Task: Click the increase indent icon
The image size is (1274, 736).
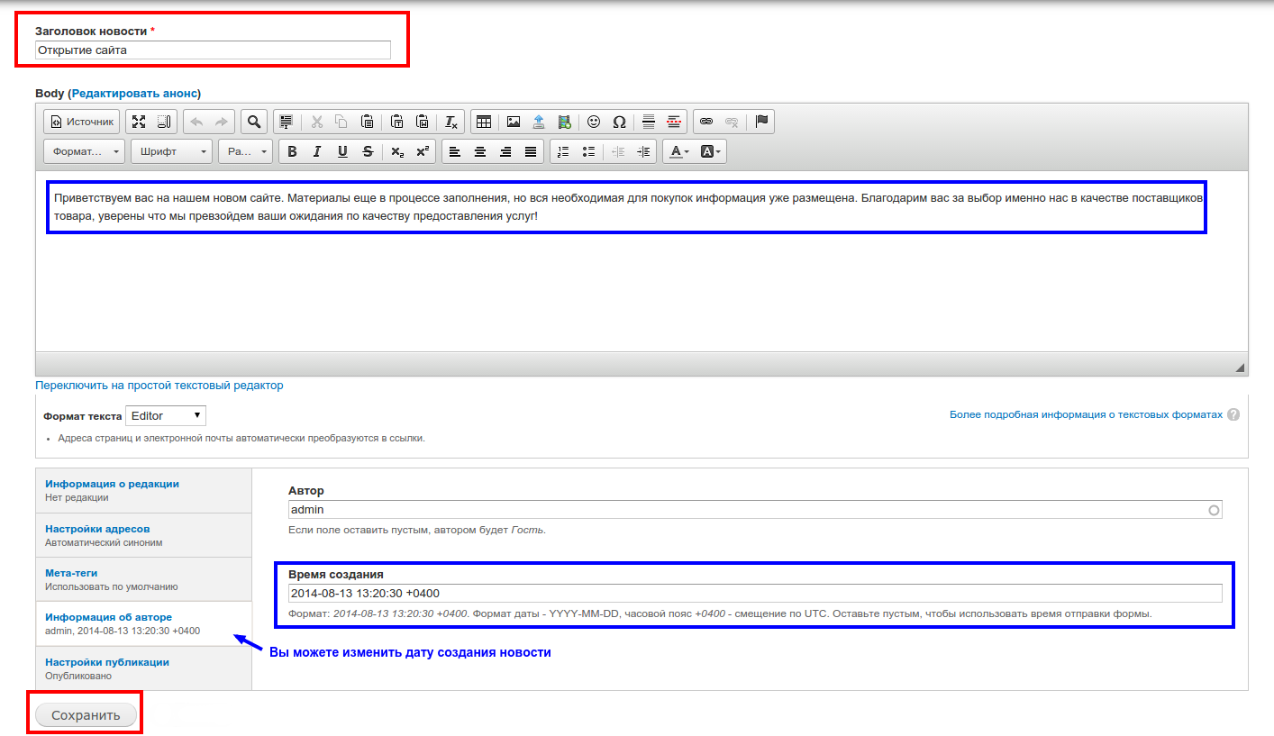Action: (643, 152)
